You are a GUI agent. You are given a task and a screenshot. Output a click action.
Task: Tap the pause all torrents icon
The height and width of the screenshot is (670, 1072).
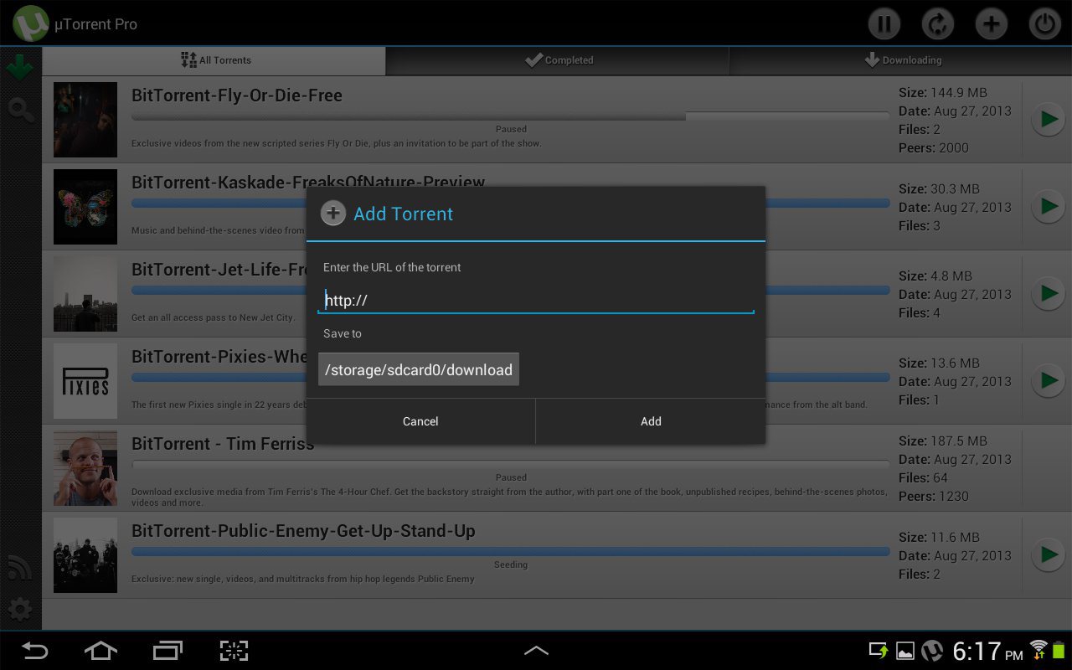click(884, 23)
